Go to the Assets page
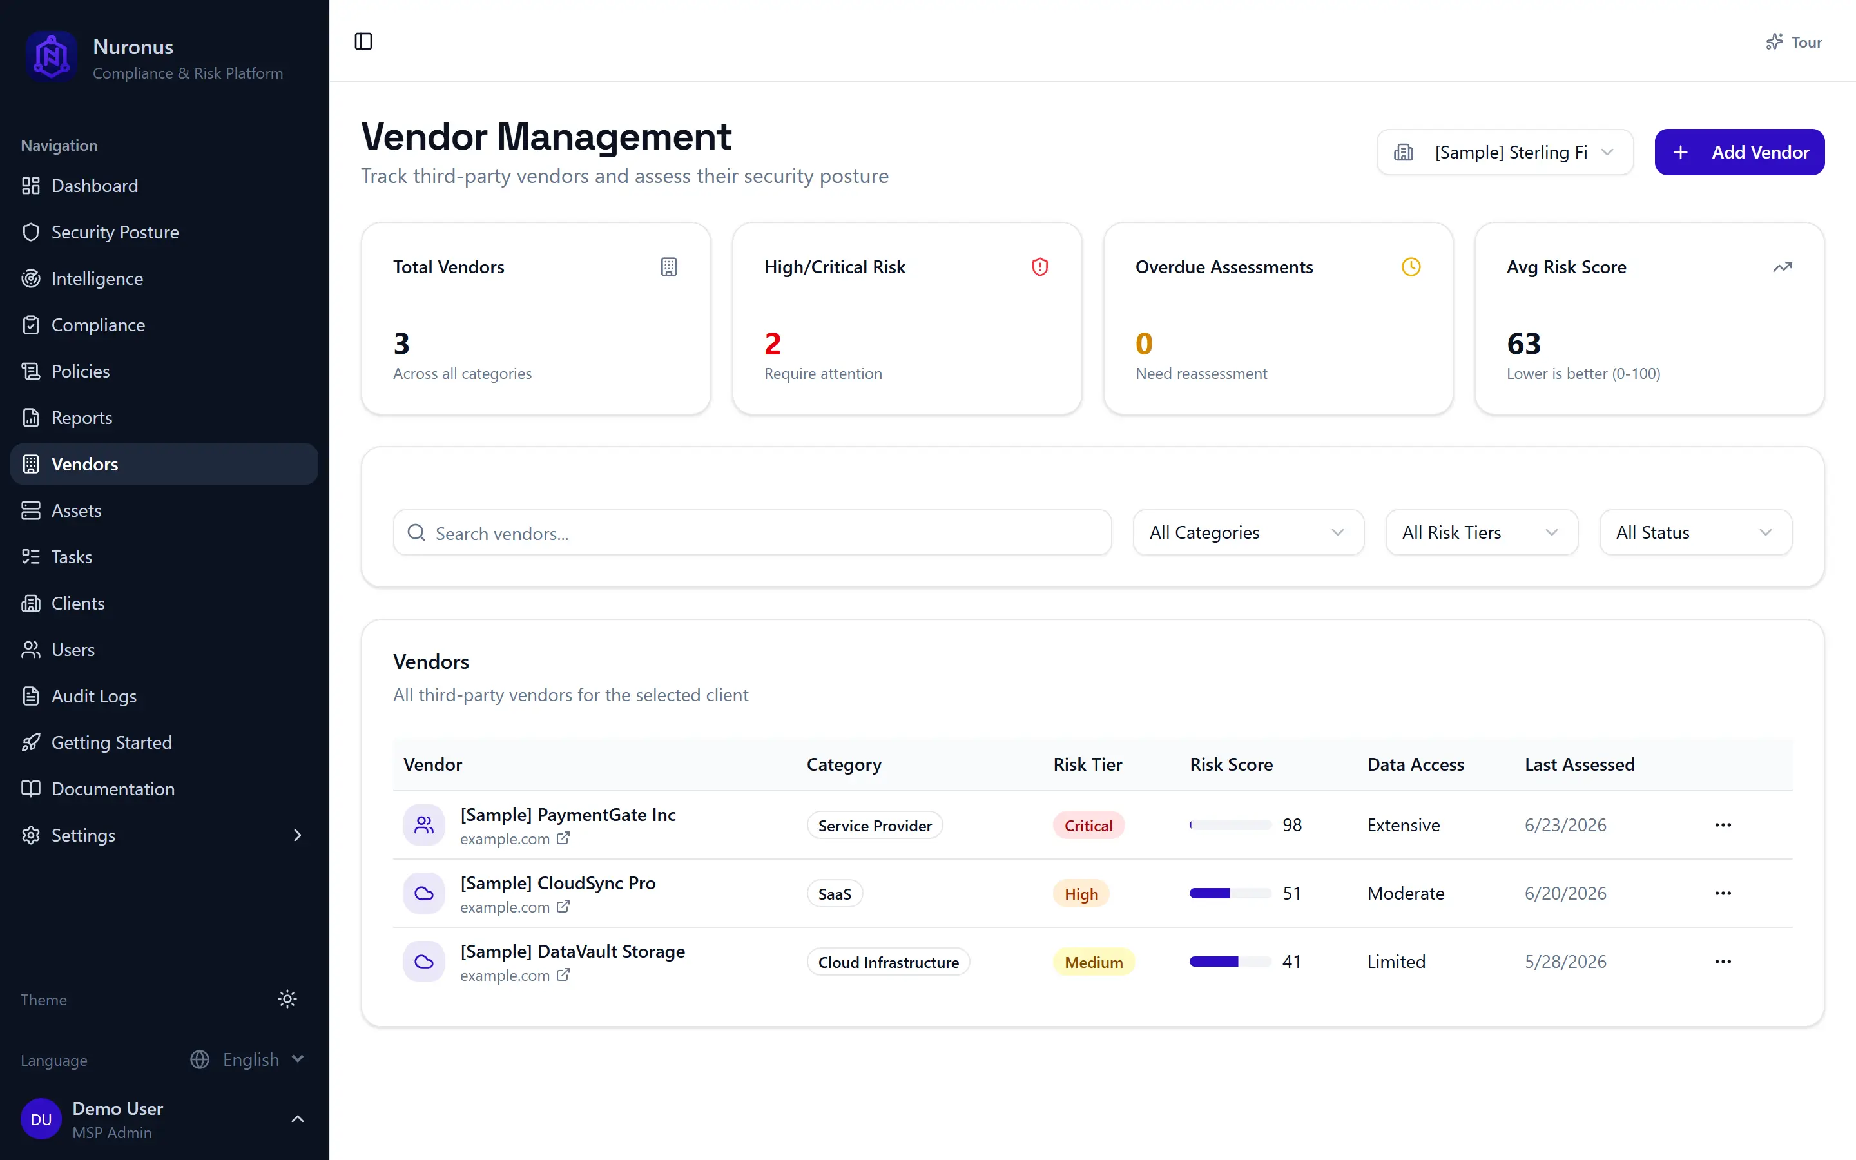This screenshot has height=1160, width=1856. pos(164,510)
